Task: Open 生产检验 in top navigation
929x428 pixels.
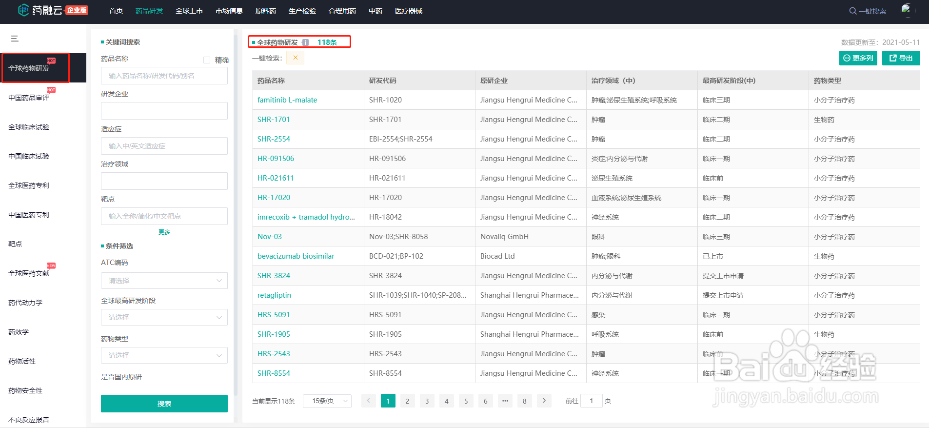Action: (x=302, y=11)
